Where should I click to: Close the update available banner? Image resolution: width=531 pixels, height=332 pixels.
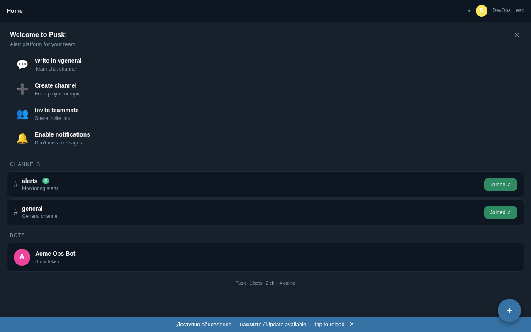pyautogui.click(x=352, y=324)
